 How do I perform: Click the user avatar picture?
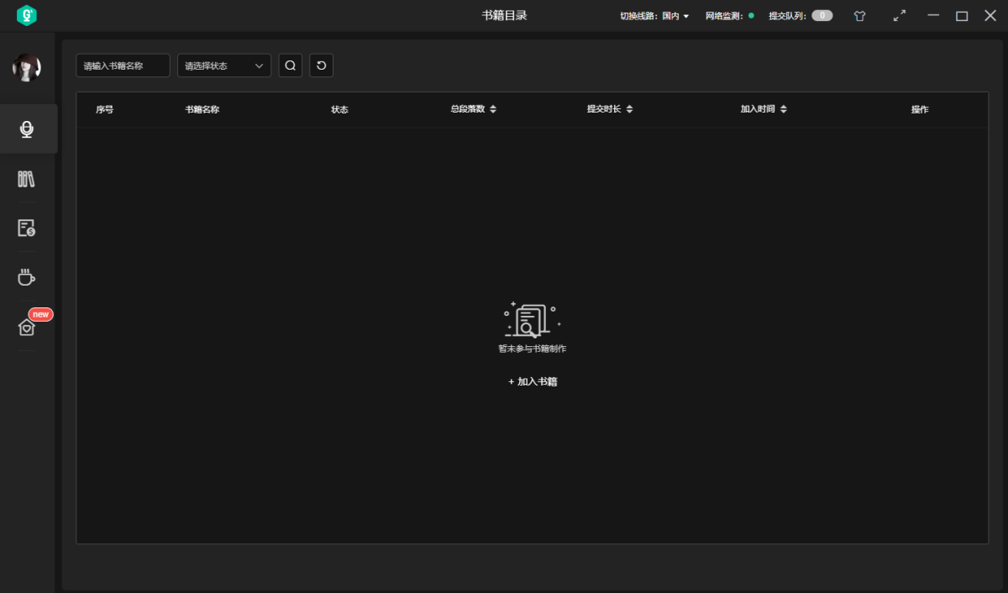coord(27,67)
